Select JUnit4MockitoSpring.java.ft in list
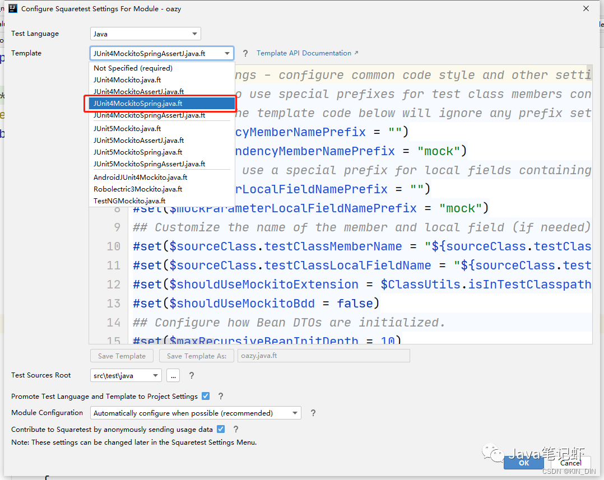Viewport: 604px width, 480px height. pos(162,104)
